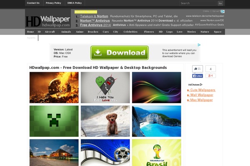Open the Aircraft category
Viewport: 250px width, 166px height.
click(x=50, y=32)
